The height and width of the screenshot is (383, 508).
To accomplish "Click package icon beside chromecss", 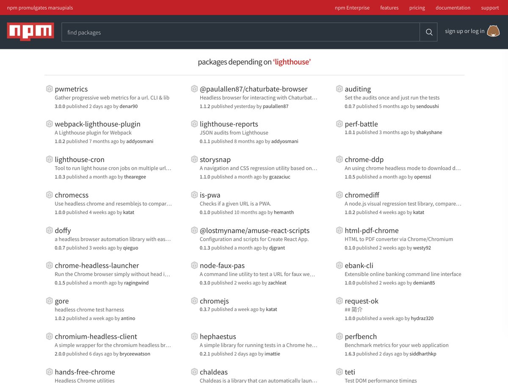I will [x=49, y=195].
